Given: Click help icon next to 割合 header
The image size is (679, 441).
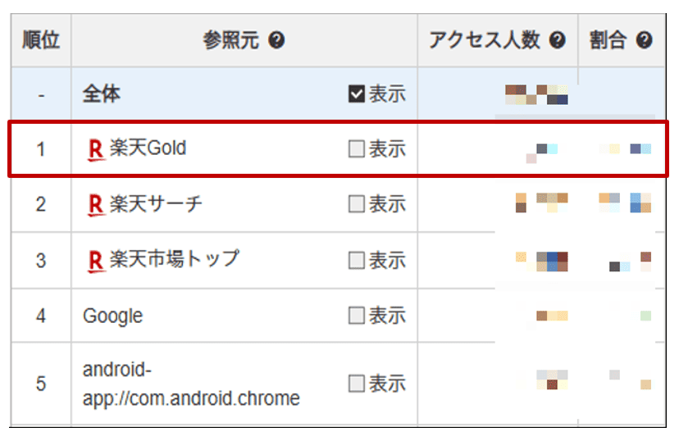Looking at the screenshot, I should coord(645,40).
